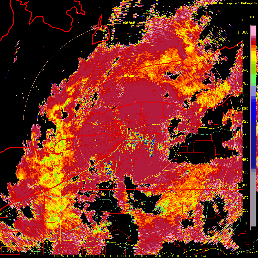Viewport: 258px width, 258px height.
Task: Pick the yellow color bar segment
Action: [x=253, y=56]
